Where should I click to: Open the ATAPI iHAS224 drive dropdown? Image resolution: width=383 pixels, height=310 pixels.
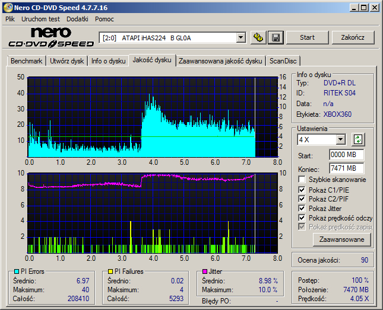pyautogui.click(x=241, y=38)
